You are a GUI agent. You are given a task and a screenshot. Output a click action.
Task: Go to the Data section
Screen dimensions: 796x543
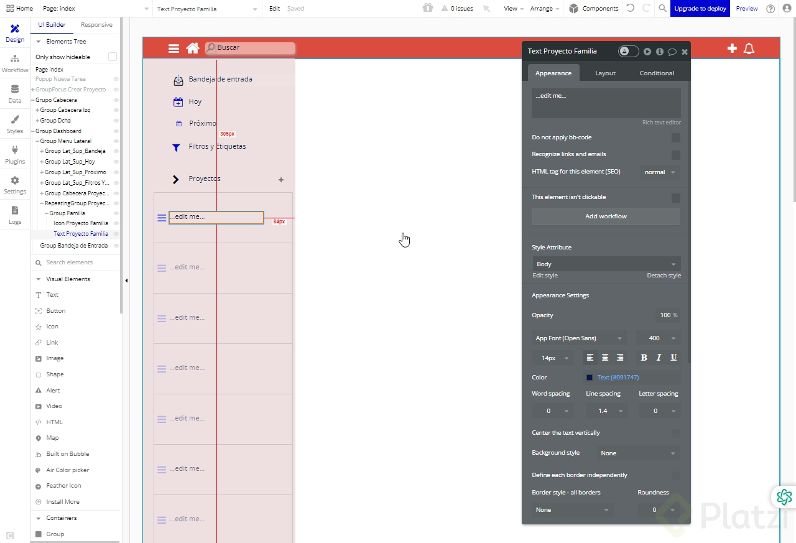[15, 94]
